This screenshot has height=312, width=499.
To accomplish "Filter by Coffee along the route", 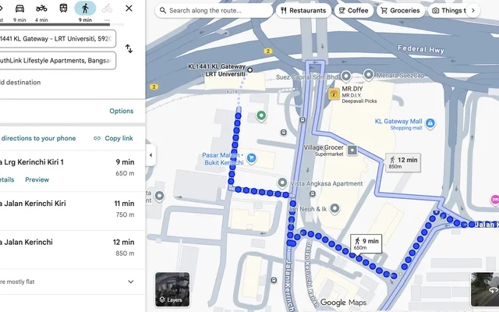I will [352, 11].
